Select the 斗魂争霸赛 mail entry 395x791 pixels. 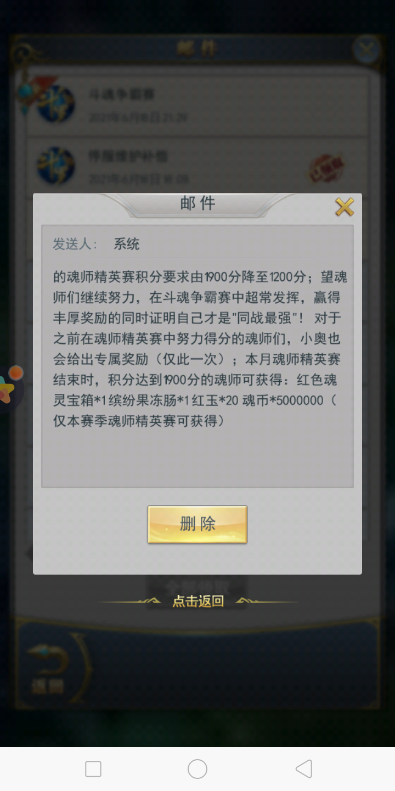click(198, 105)
